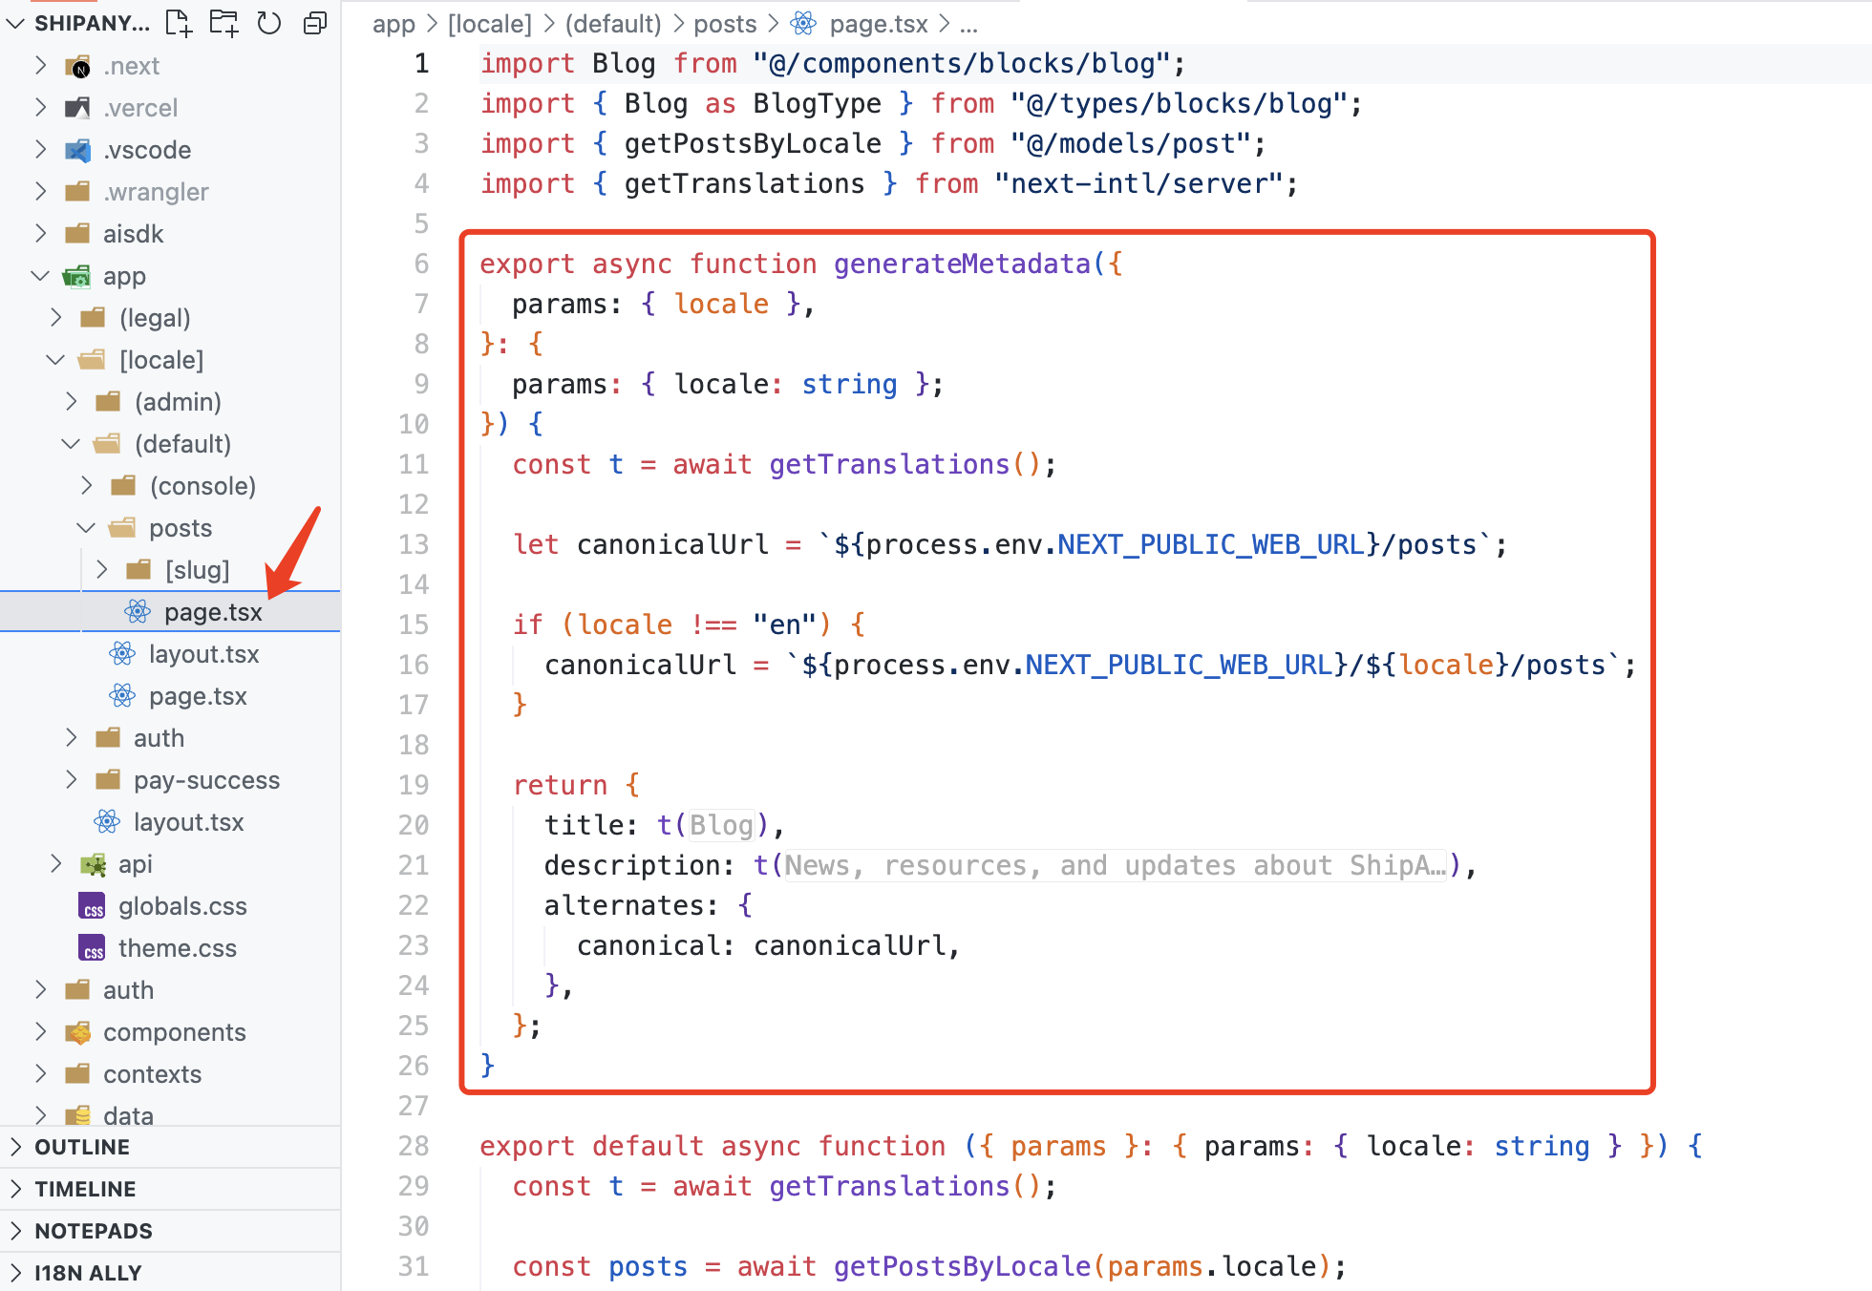
Task: Click the CSS icon for globals.css
Action: [92, 906]
